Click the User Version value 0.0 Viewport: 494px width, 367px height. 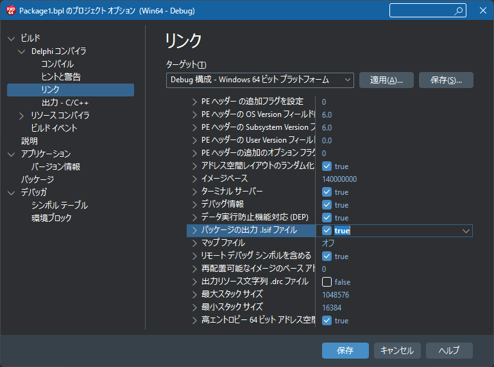pos(327,140)
